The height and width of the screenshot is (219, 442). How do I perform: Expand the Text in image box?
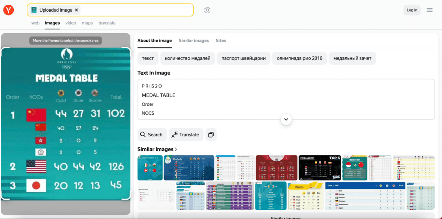pyautogui.click(x=286, y=119)
